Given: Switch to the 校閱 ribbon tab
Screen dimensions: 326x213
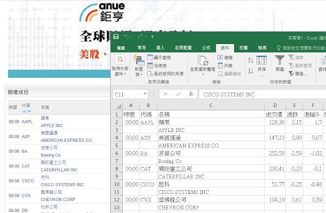Looking at the screenshot, I should (243, 48).
